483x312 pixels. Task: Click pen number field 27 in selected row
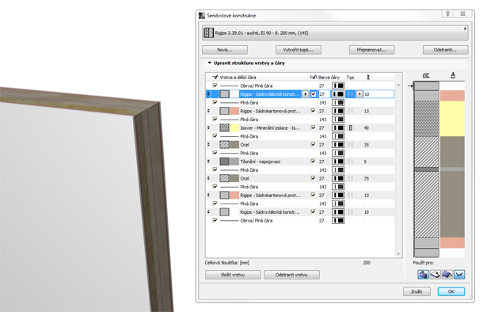click(x=324, y=94)
